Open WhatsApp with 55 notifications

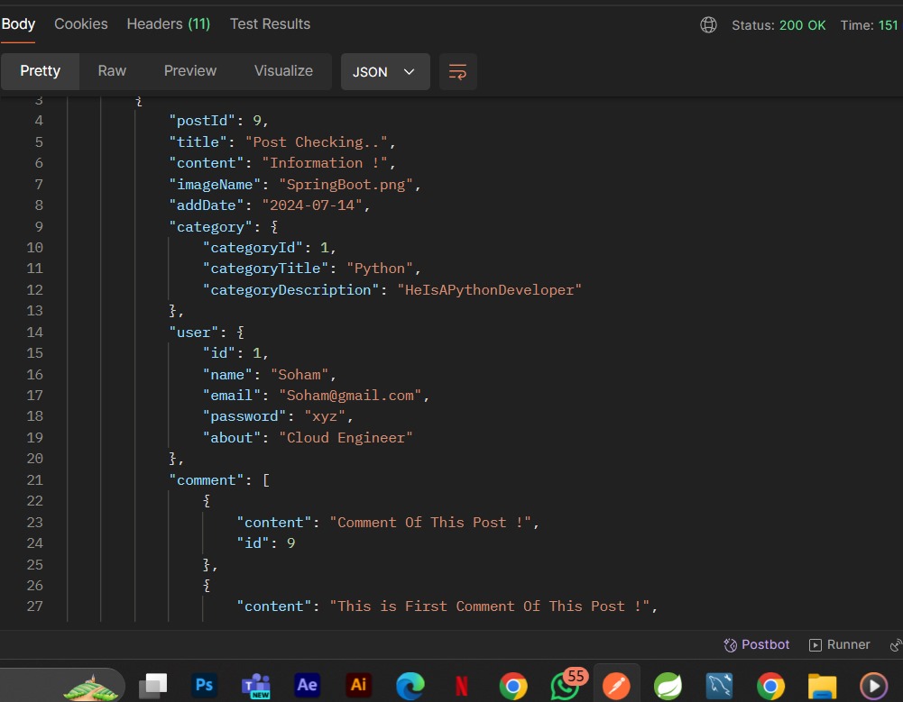[x=566, y=685]
